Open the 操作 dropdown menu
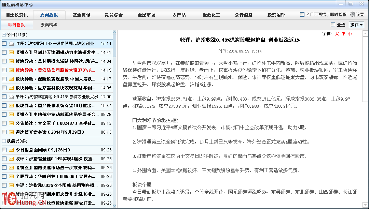The image size is (369, 209). click(356, 25)
